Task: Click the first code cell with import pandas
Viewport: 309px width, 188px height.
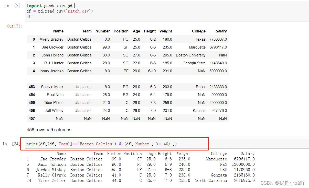Action: coord(166,11)
